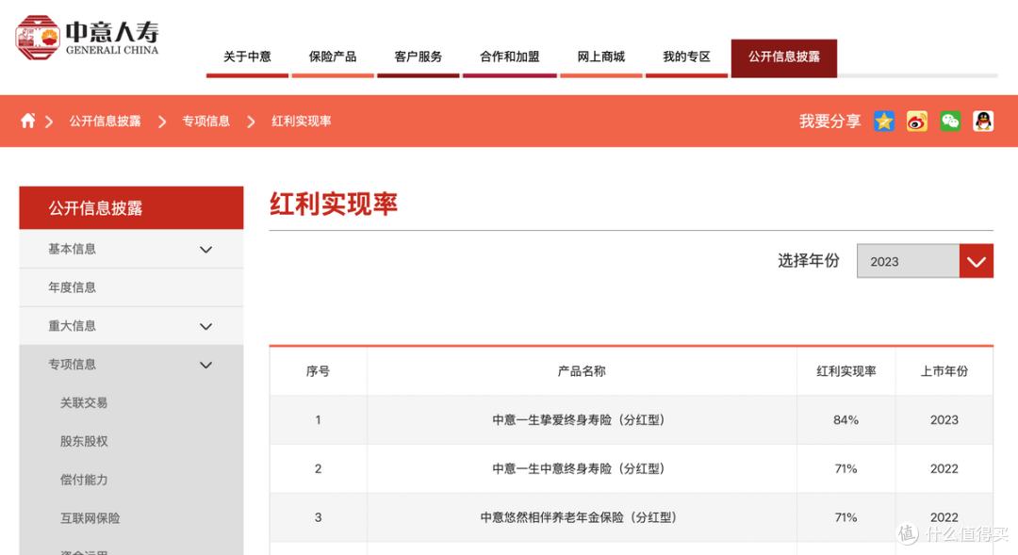
Task: Click the 红利实现率 column header
Action: (846, 371)
